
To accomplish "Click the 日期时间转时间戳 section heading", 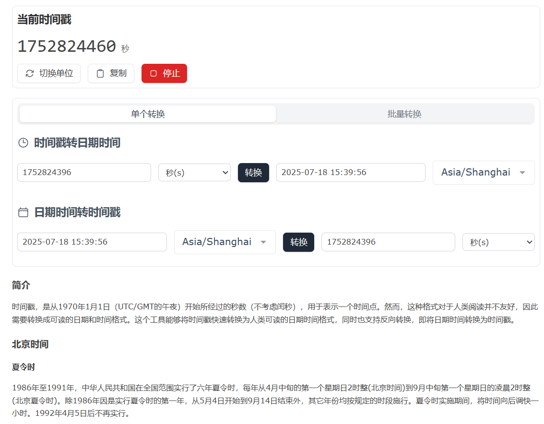I will 77,212.
